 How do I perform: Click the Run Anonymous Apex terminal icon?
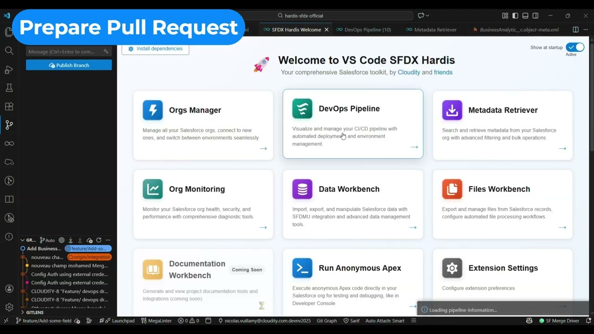pyautogui.click(x=302, y=268)
